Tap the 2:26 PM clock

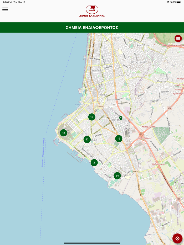pos(7,2)
